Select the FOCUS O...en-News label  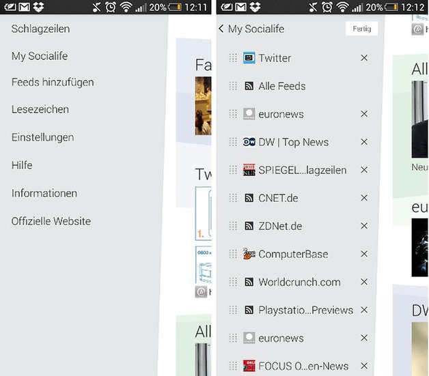pyautogui.click(x=303, y=366)
